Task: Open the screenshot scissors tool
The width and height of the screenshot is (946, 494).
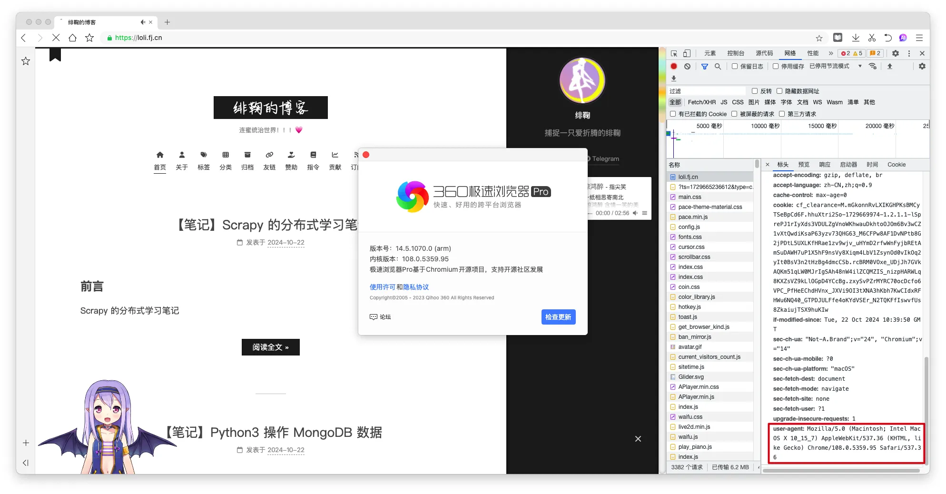Action: [x=872, y=38]
